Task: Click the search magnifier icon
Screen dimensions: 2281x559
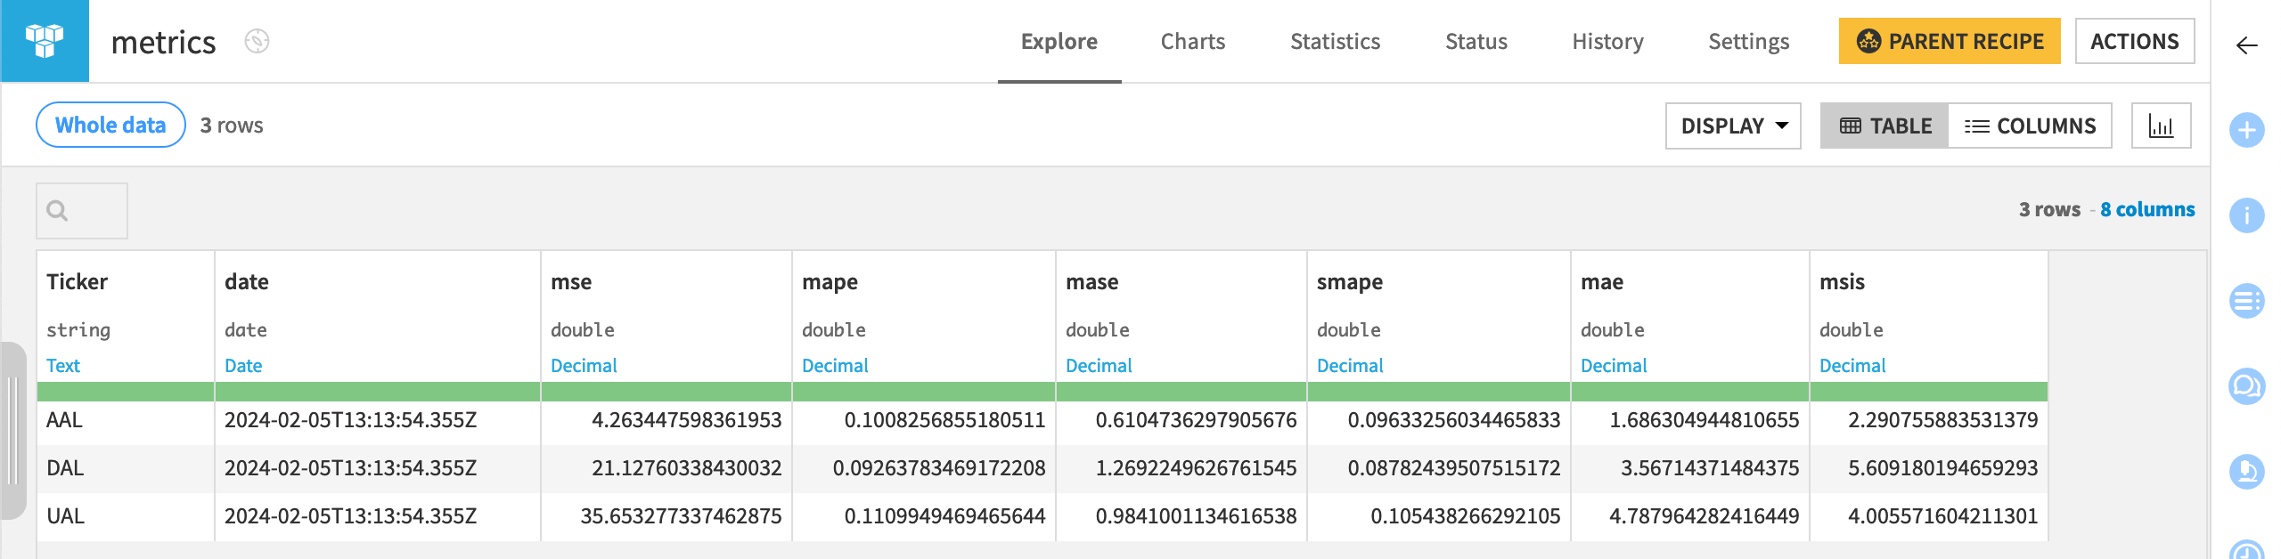Action: coord(57,211)
